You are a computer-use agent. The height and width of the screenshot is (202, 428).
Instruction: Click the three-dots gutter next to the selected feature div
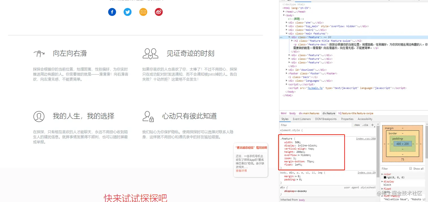click(281, 37)
